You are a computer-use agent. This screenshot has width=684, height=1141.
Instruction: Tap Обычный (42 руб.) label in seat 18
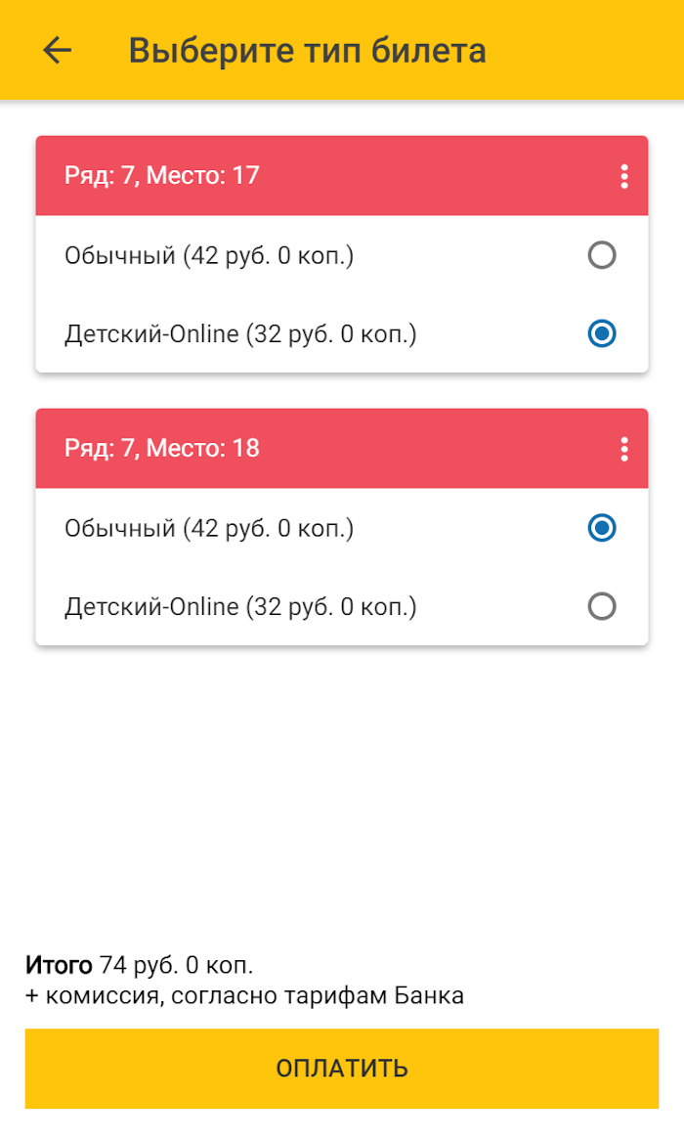pos(209,529)
